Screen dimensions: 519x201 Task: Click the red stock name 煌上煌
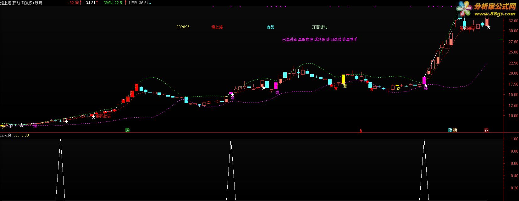pos(217,27)
